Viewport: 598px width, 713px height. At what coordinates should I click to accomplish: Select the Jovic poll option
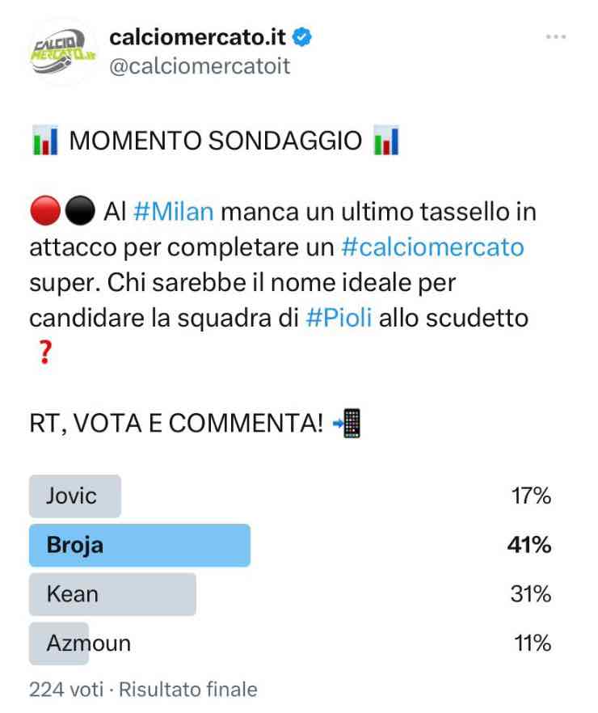[75, 496]
